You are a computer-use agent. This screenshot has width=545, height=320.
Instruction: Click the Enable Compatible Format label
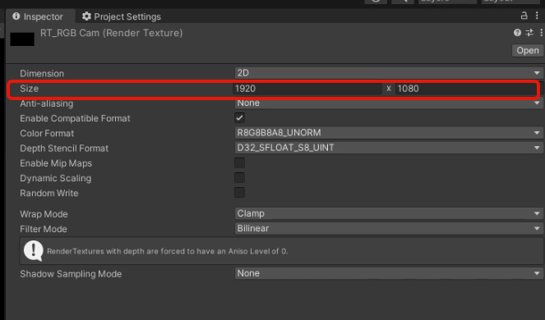[75, 118]
